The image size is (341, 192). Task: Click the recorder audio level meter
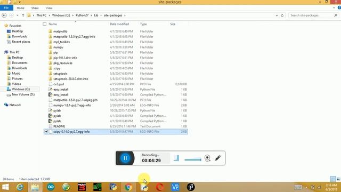(176, 158)
